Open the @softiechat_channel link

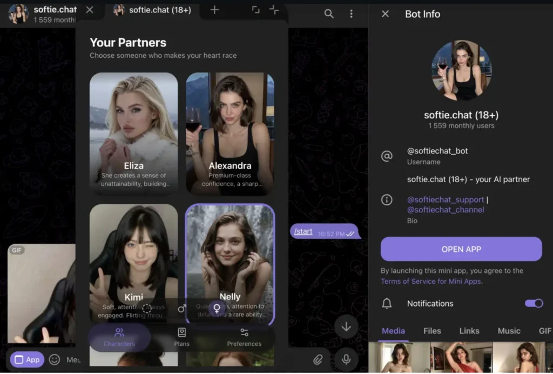[x=446, y=210]
